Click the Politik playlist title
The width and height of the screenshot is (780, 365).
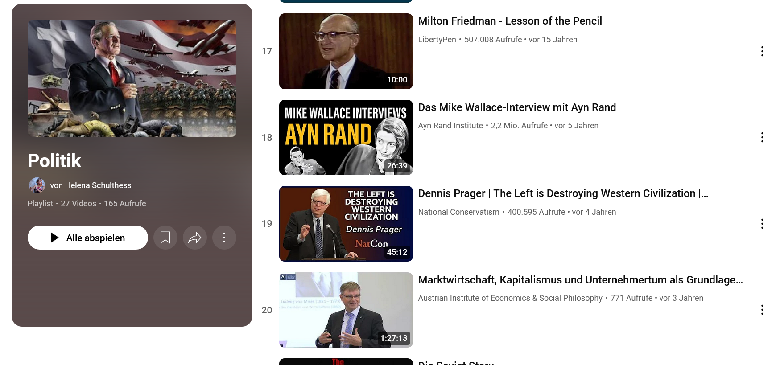[x=54, y=160]
